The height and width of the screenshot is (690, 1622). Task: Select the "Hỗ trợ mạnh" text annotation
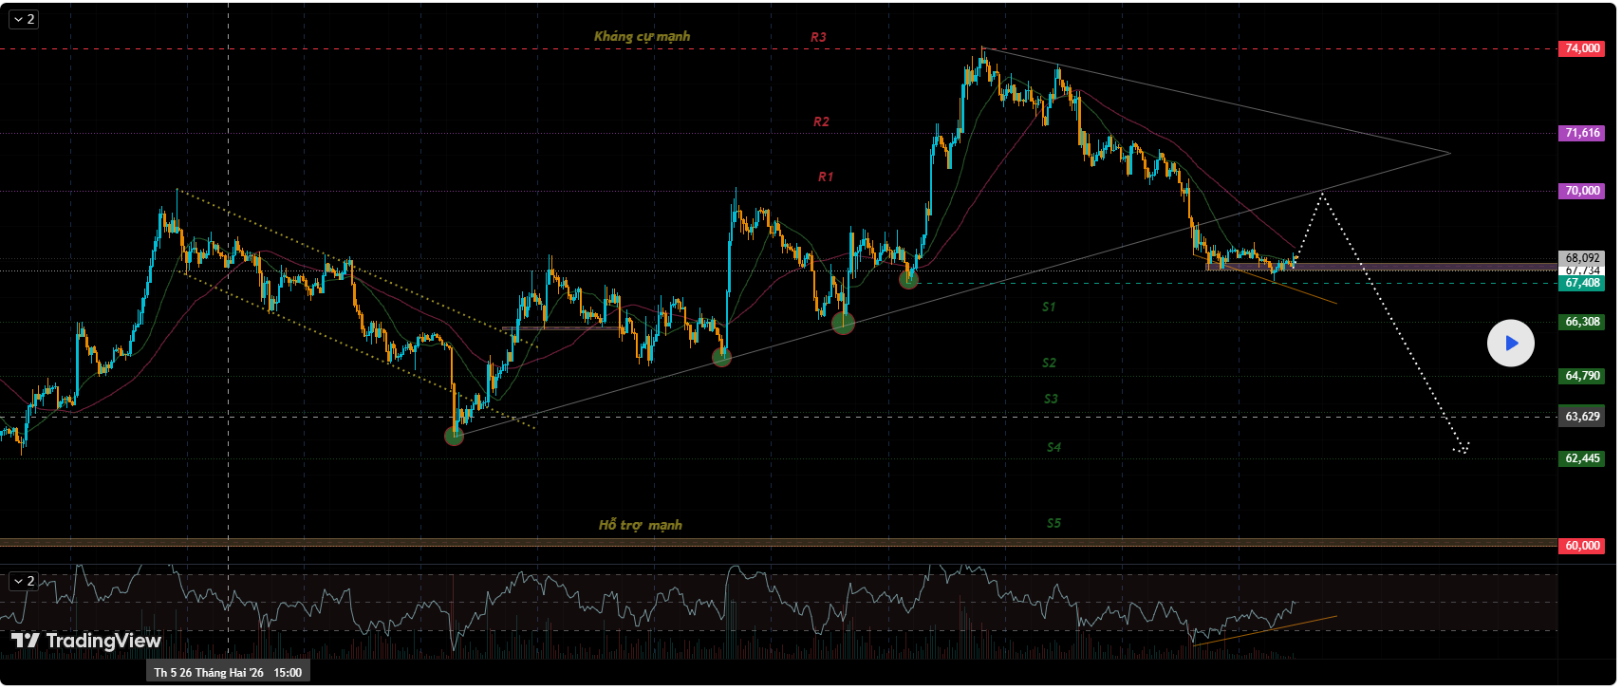tap(640, 525)
